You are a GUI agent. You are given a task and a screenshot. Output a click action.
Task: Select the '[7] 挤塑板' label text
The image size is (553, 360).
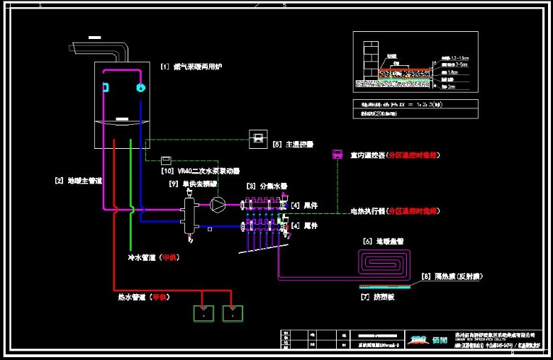point(377,296)
